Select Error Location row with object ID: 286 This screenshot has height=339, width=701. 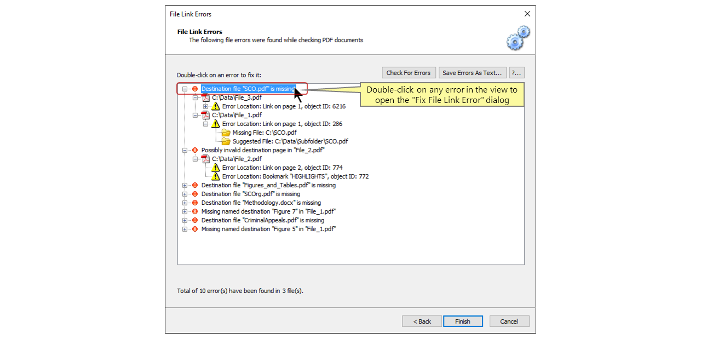(x=282, y=124)
